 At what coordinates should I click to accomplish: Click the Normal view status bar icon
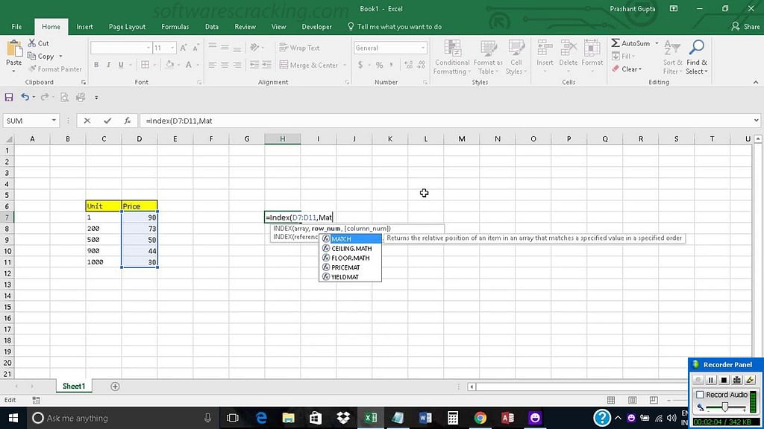click(x=611, y=400)
